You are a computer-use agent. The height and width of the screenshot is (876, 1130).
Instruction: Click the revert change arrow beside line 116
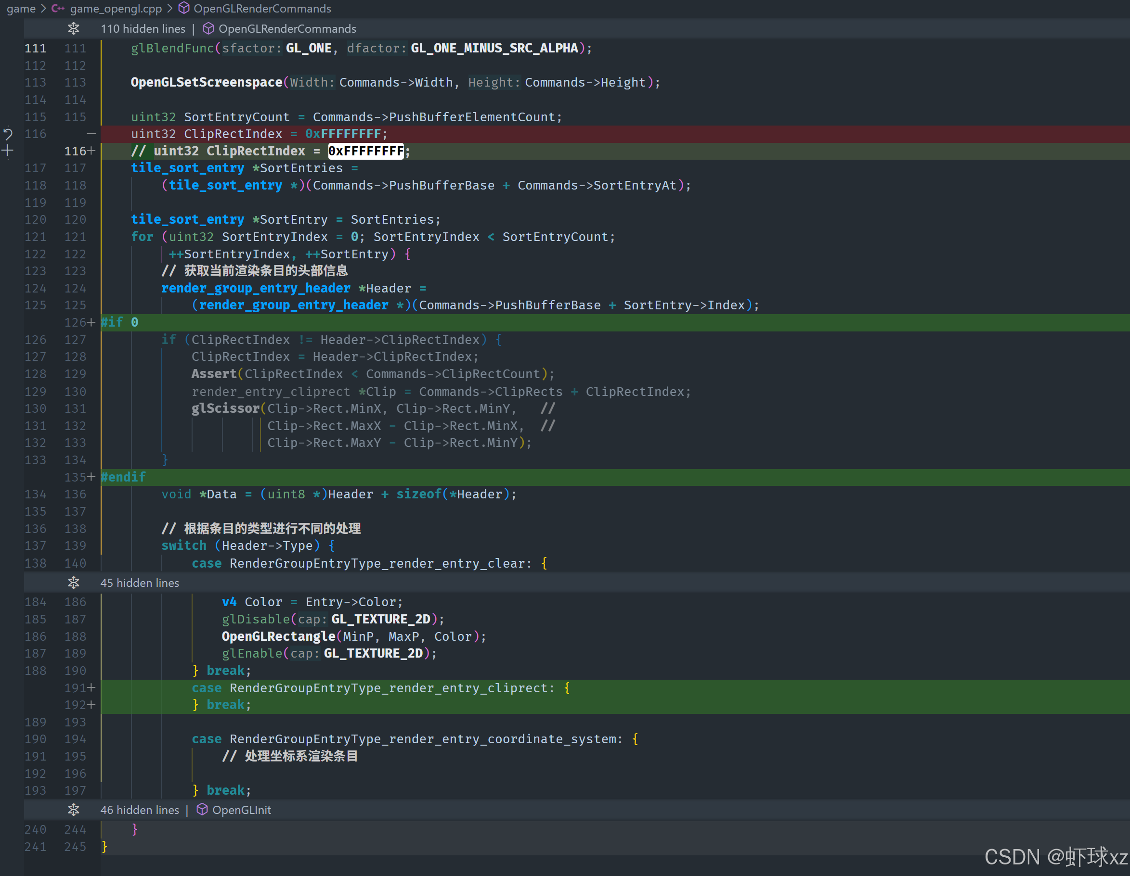click(x=8, y=134)
